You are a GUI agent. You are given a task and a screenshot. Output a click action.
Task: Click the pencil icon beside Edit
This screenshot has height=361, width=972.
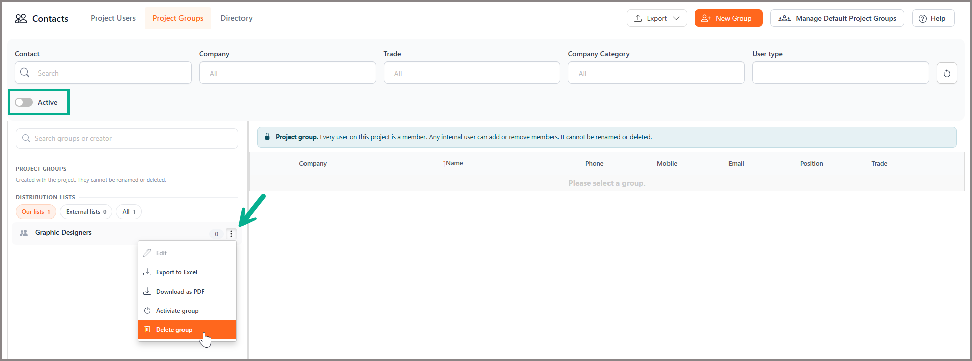pos(147,253)
